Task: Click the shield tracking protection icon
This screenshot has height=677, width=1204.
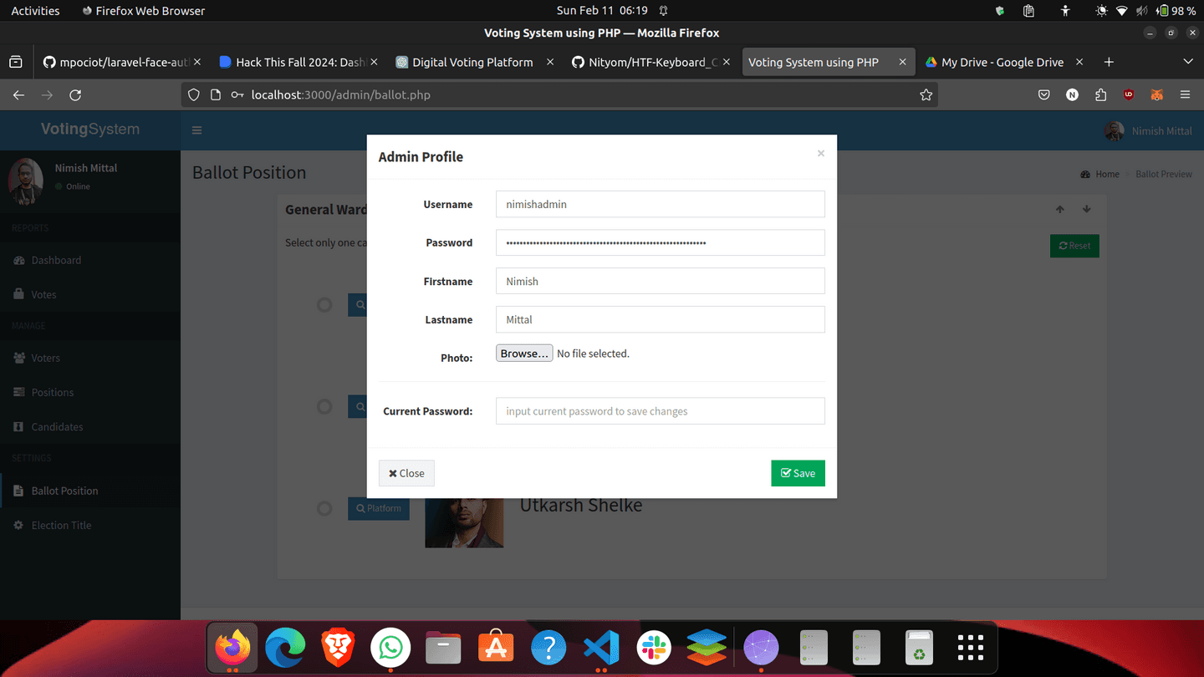Action: pyautogui.click(x=194, y=95)
